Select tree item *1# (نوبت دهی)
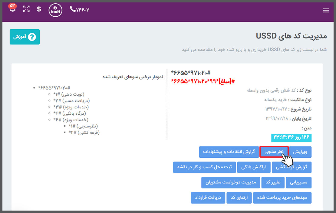Viewport: 336px width, 213px height. [69, 94]
